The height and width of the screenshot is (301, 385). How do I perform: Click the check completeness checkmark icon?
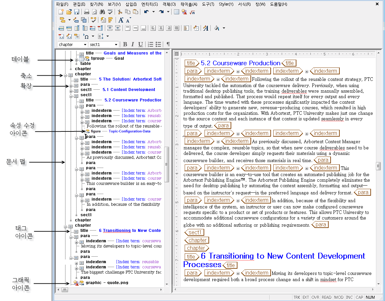(x=93, y=20)
